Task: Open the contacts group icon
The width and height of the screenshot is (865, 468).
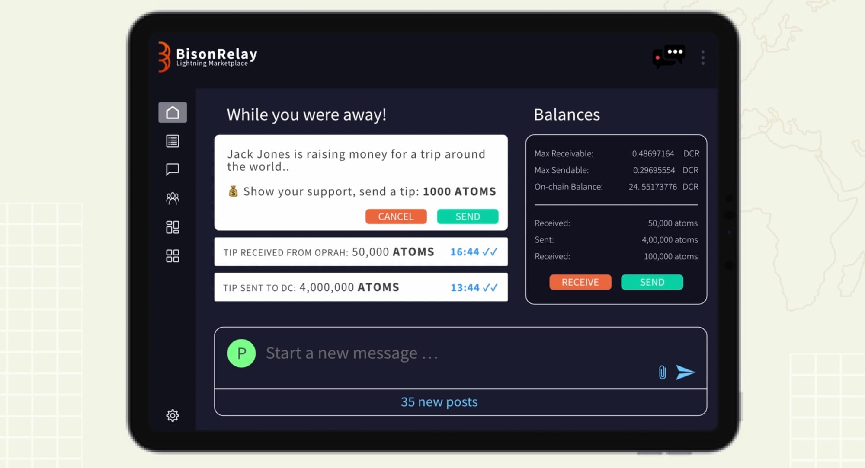Action: 173,197
